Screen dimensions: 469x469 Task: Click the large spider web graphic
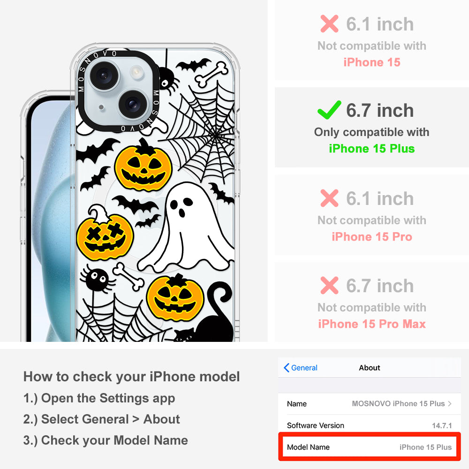click(200, 135)
